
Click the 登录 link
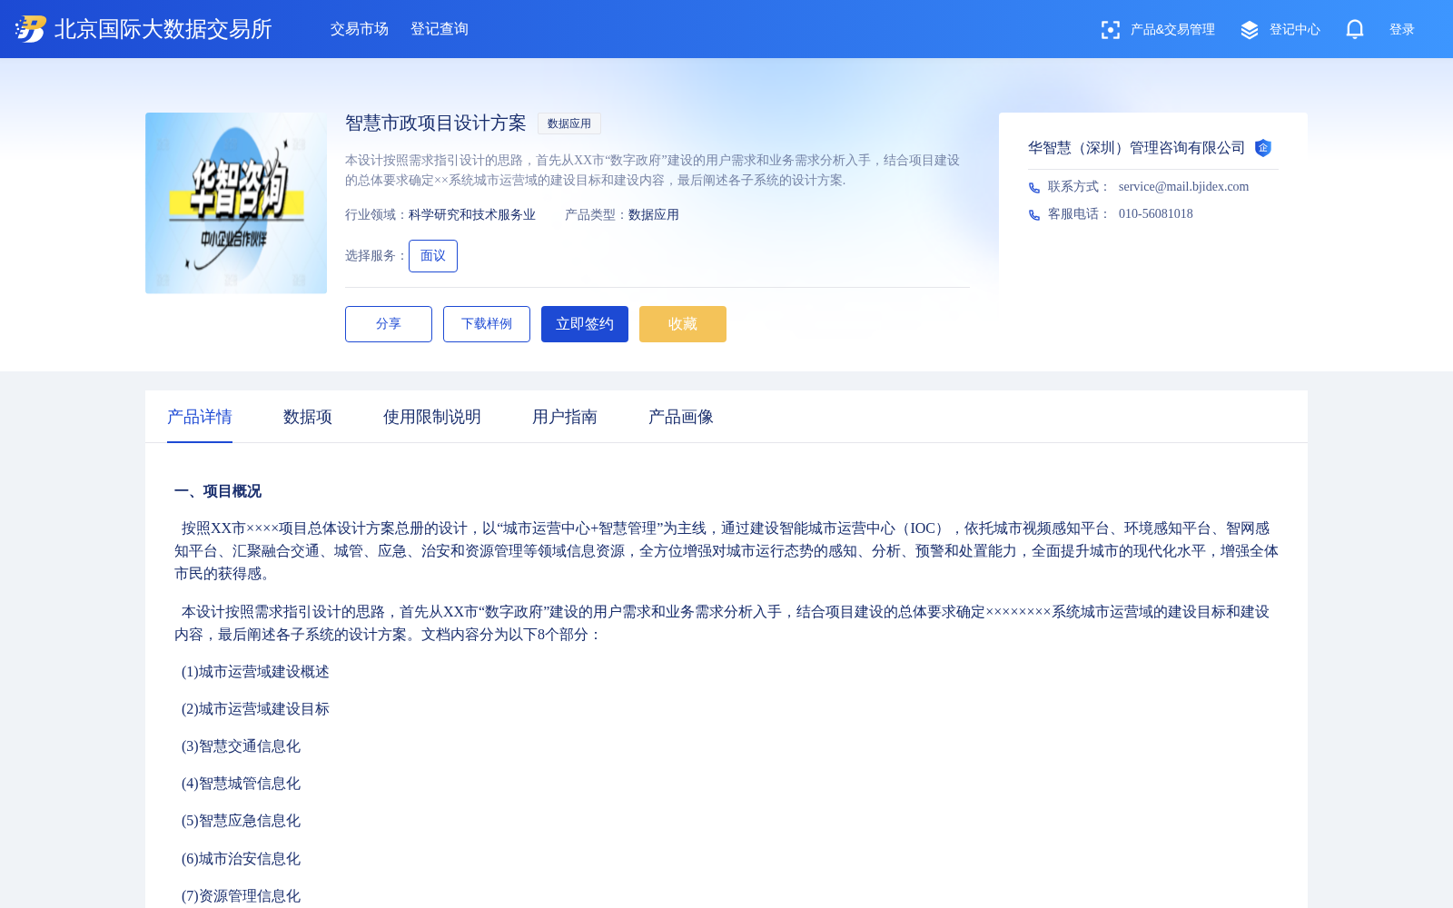1402,30
